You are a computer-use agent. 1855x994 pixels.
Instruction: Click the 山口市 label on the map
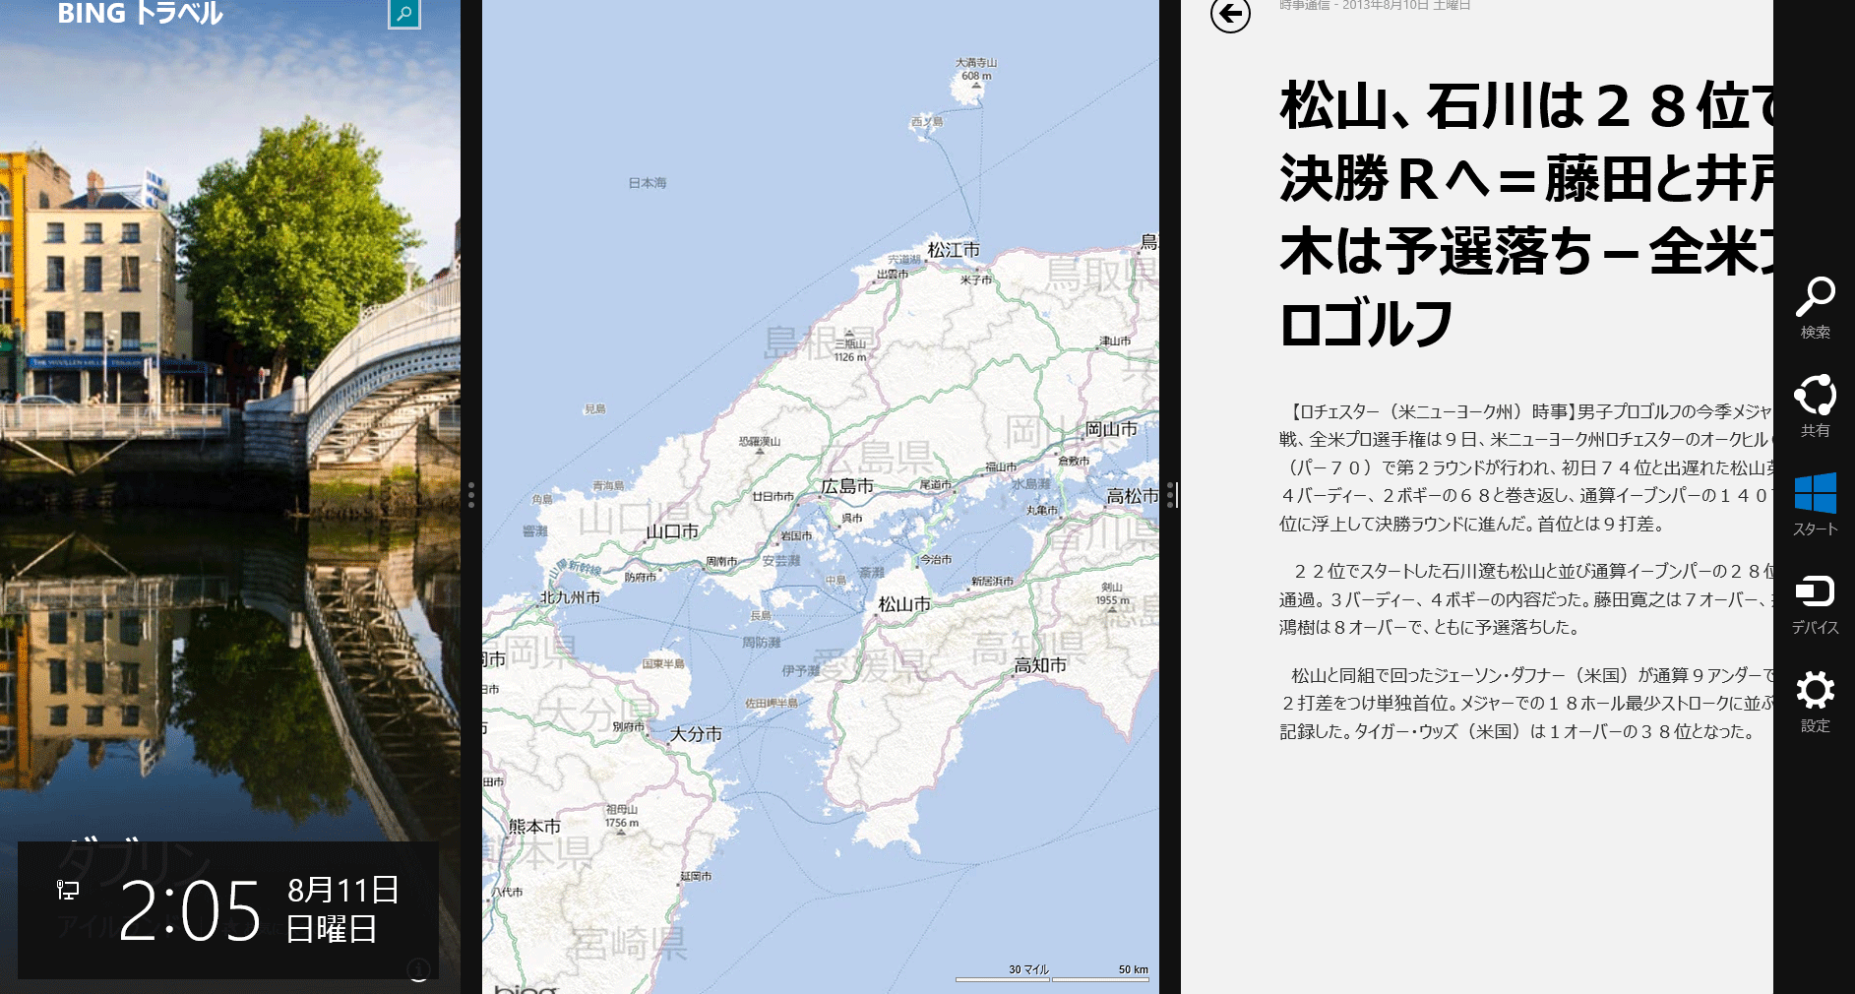(x=672, y=531)
